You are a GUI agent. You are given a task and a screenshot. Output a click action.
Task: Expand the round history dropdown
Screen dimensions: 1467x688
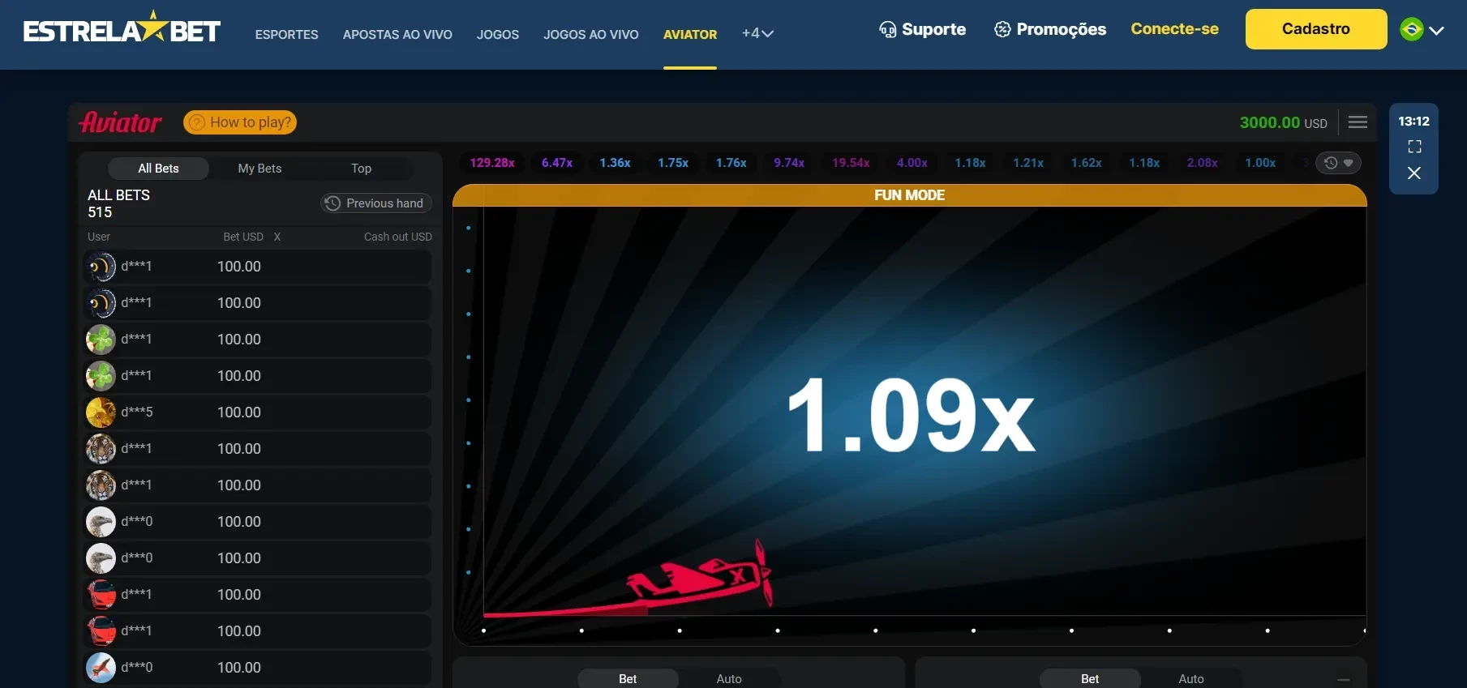[x=1338, y=163]
